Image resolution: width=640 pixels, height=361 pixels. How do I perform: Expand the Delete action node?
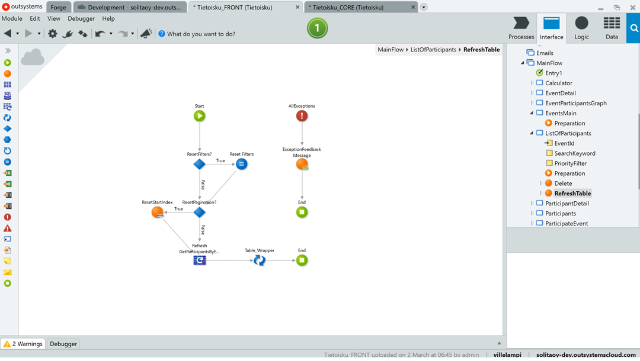click(x=540, y=183)
